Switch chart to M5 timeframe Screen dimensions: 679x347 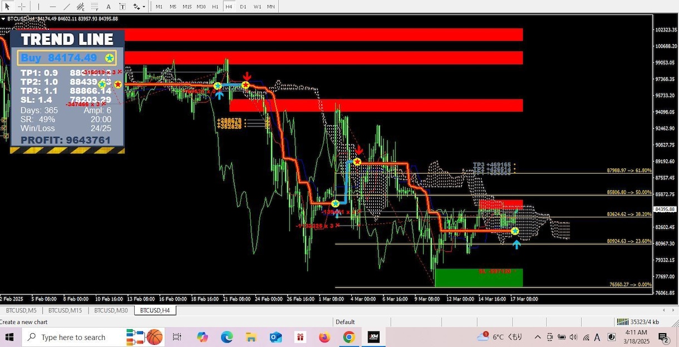173,7
